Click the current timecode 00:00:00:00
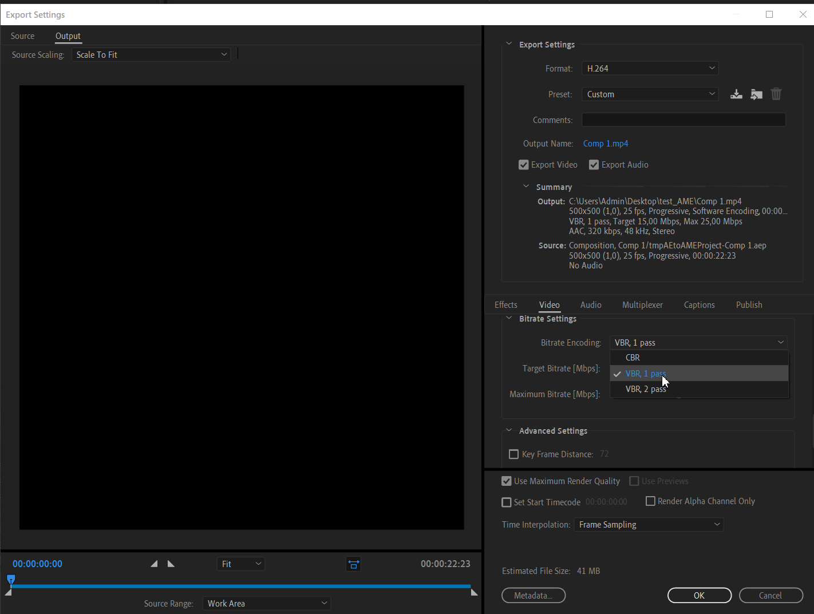This screenshot has width=814, height=614. point(38,564)
